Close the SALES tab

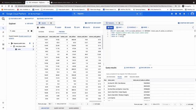[x=51, y=23]
